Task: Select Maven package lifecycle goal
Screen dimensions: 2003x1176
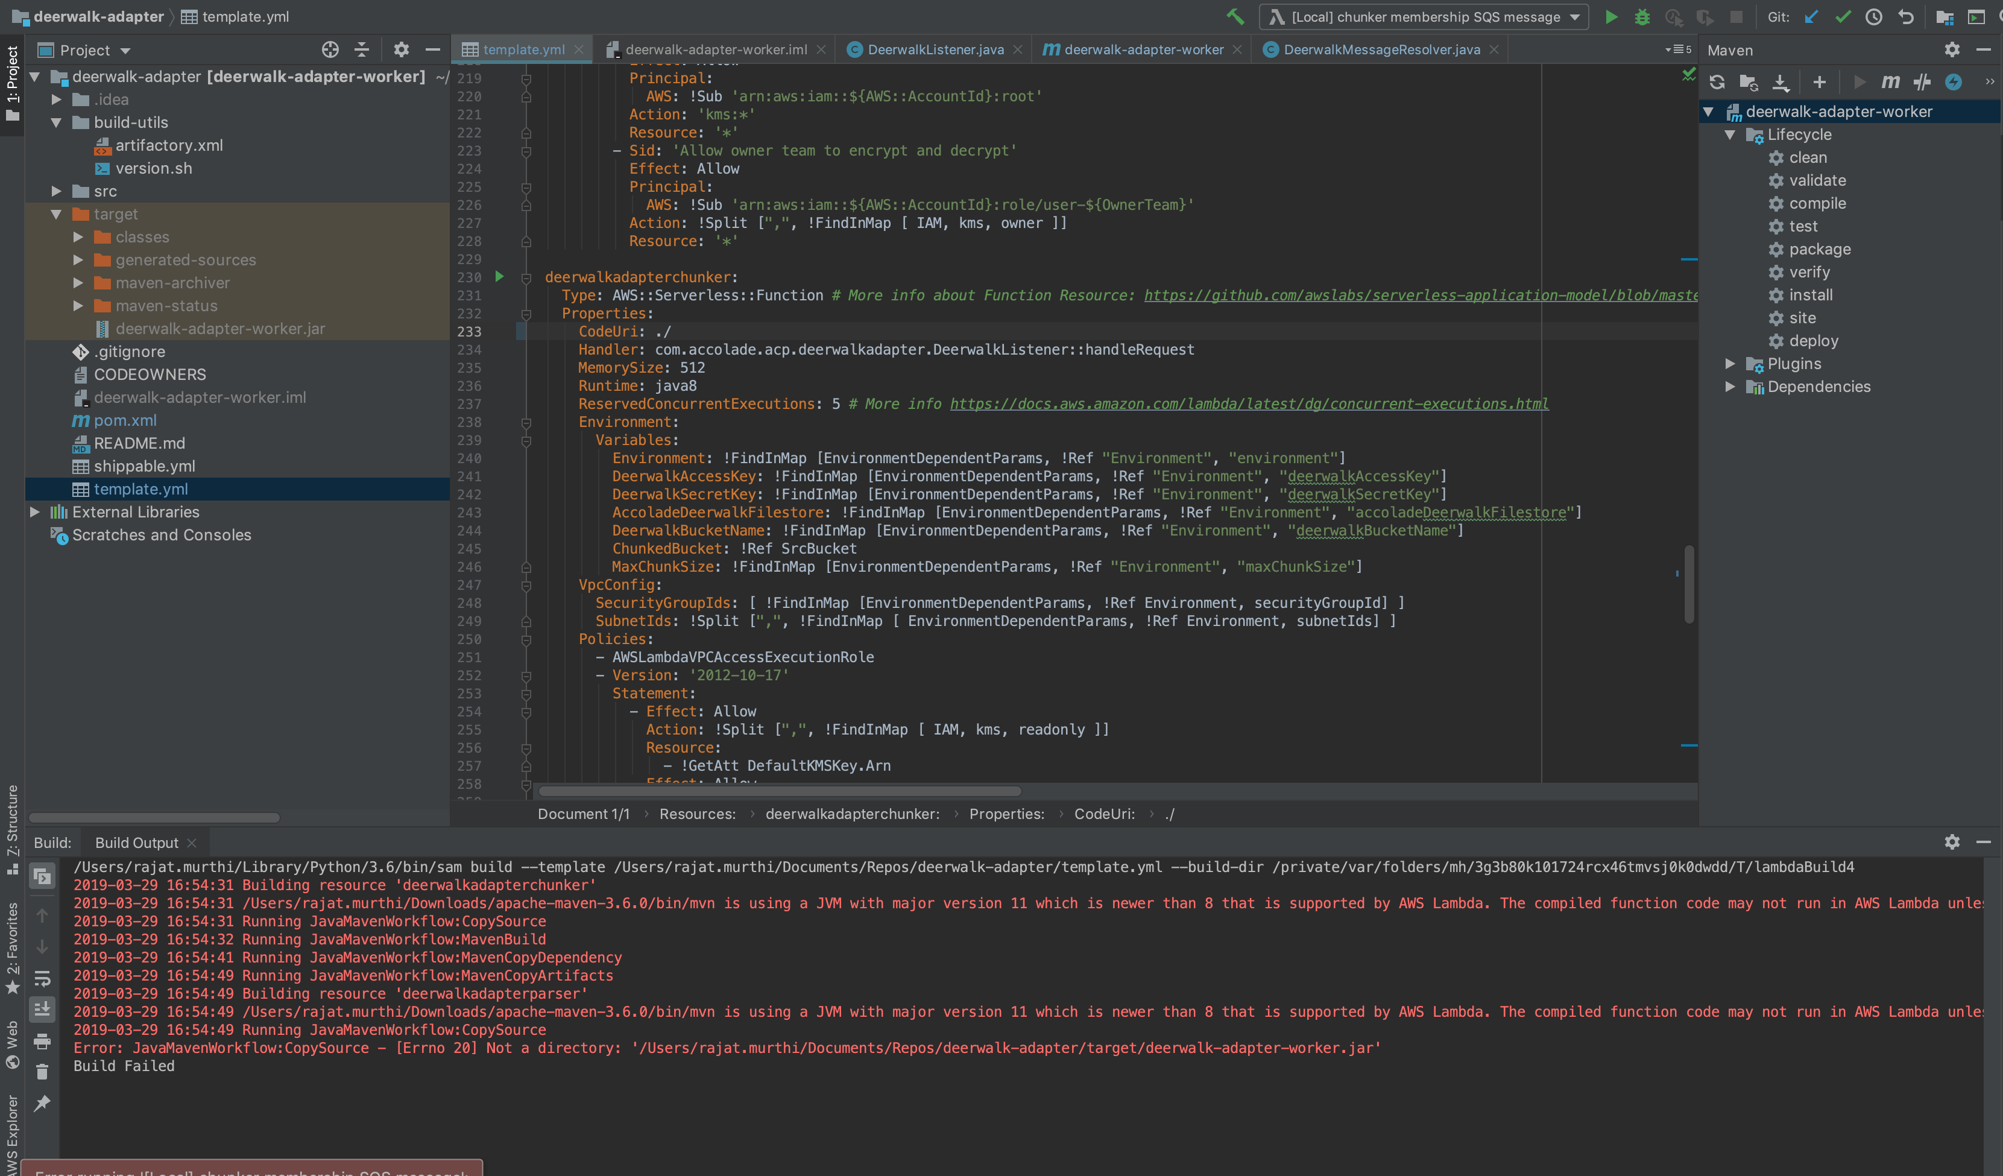Action: coord(1819,249)
